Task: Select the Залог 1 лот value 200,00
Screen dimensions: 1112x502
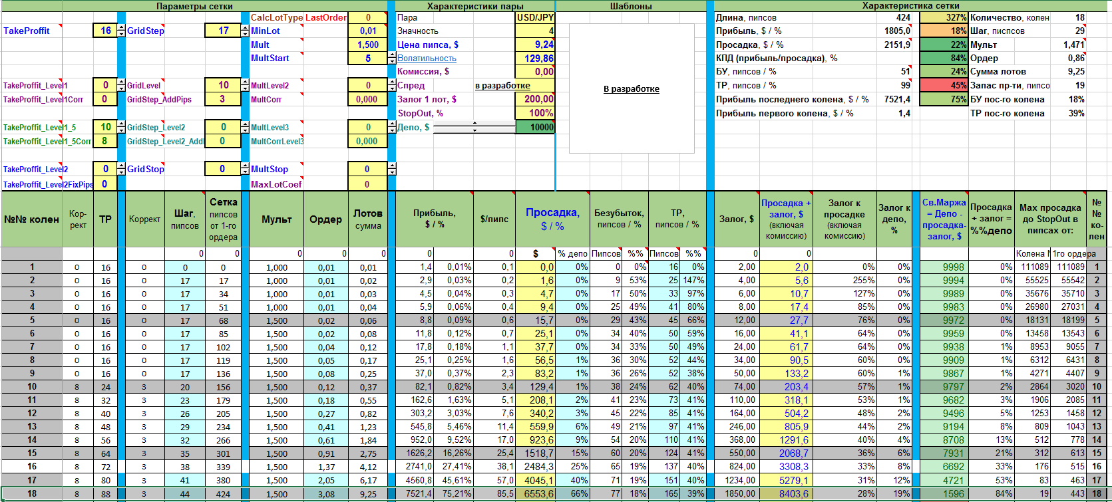Action: [x=535, y=99]
